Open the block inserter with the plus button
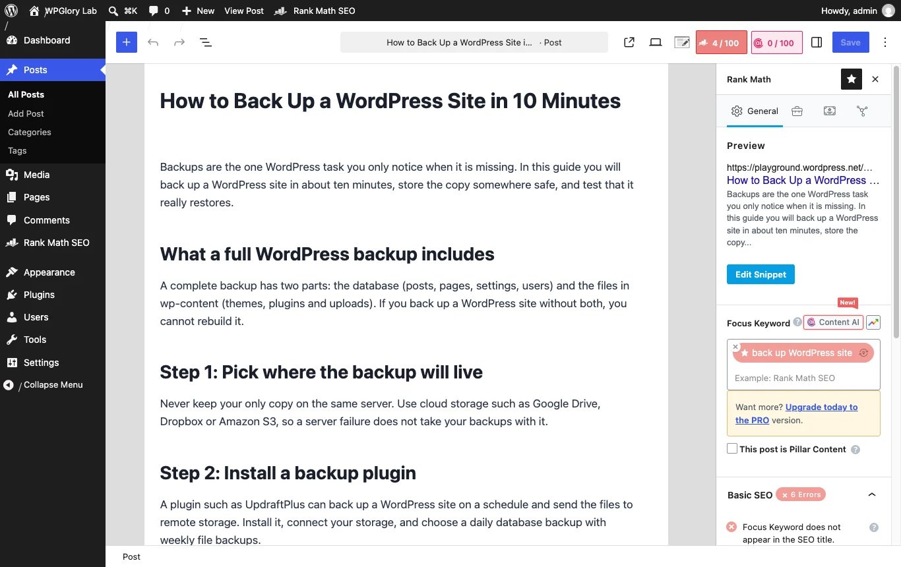 (127, 42)
